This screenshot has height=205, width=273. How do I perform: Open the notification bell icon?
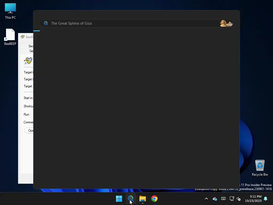tap(266, 199)
